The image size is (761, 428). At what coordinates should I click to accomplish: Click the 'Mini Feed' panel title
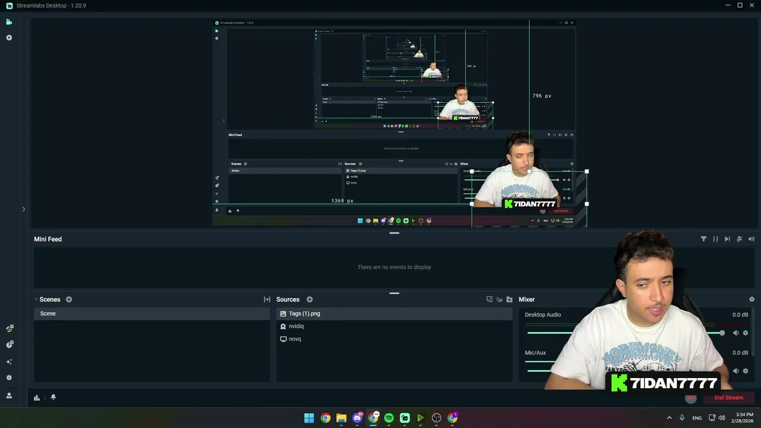coord(48,239)
